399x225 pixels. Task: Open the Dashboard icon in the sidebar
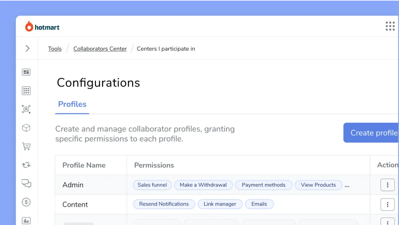[x=26, y=72]
